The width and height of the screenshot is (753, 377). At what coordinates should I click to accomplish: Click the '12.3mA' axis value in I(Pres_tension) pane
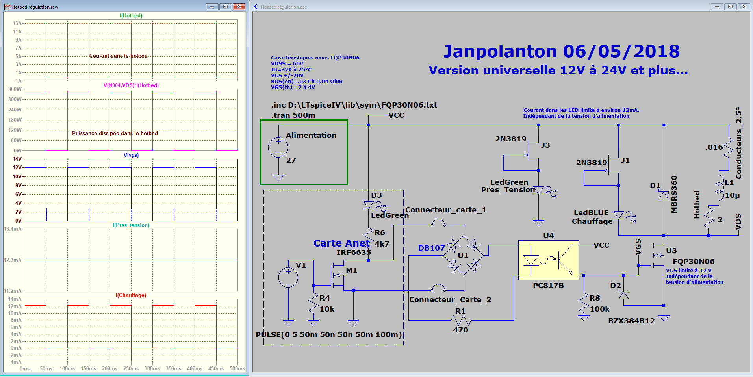(x=13, y=260)
